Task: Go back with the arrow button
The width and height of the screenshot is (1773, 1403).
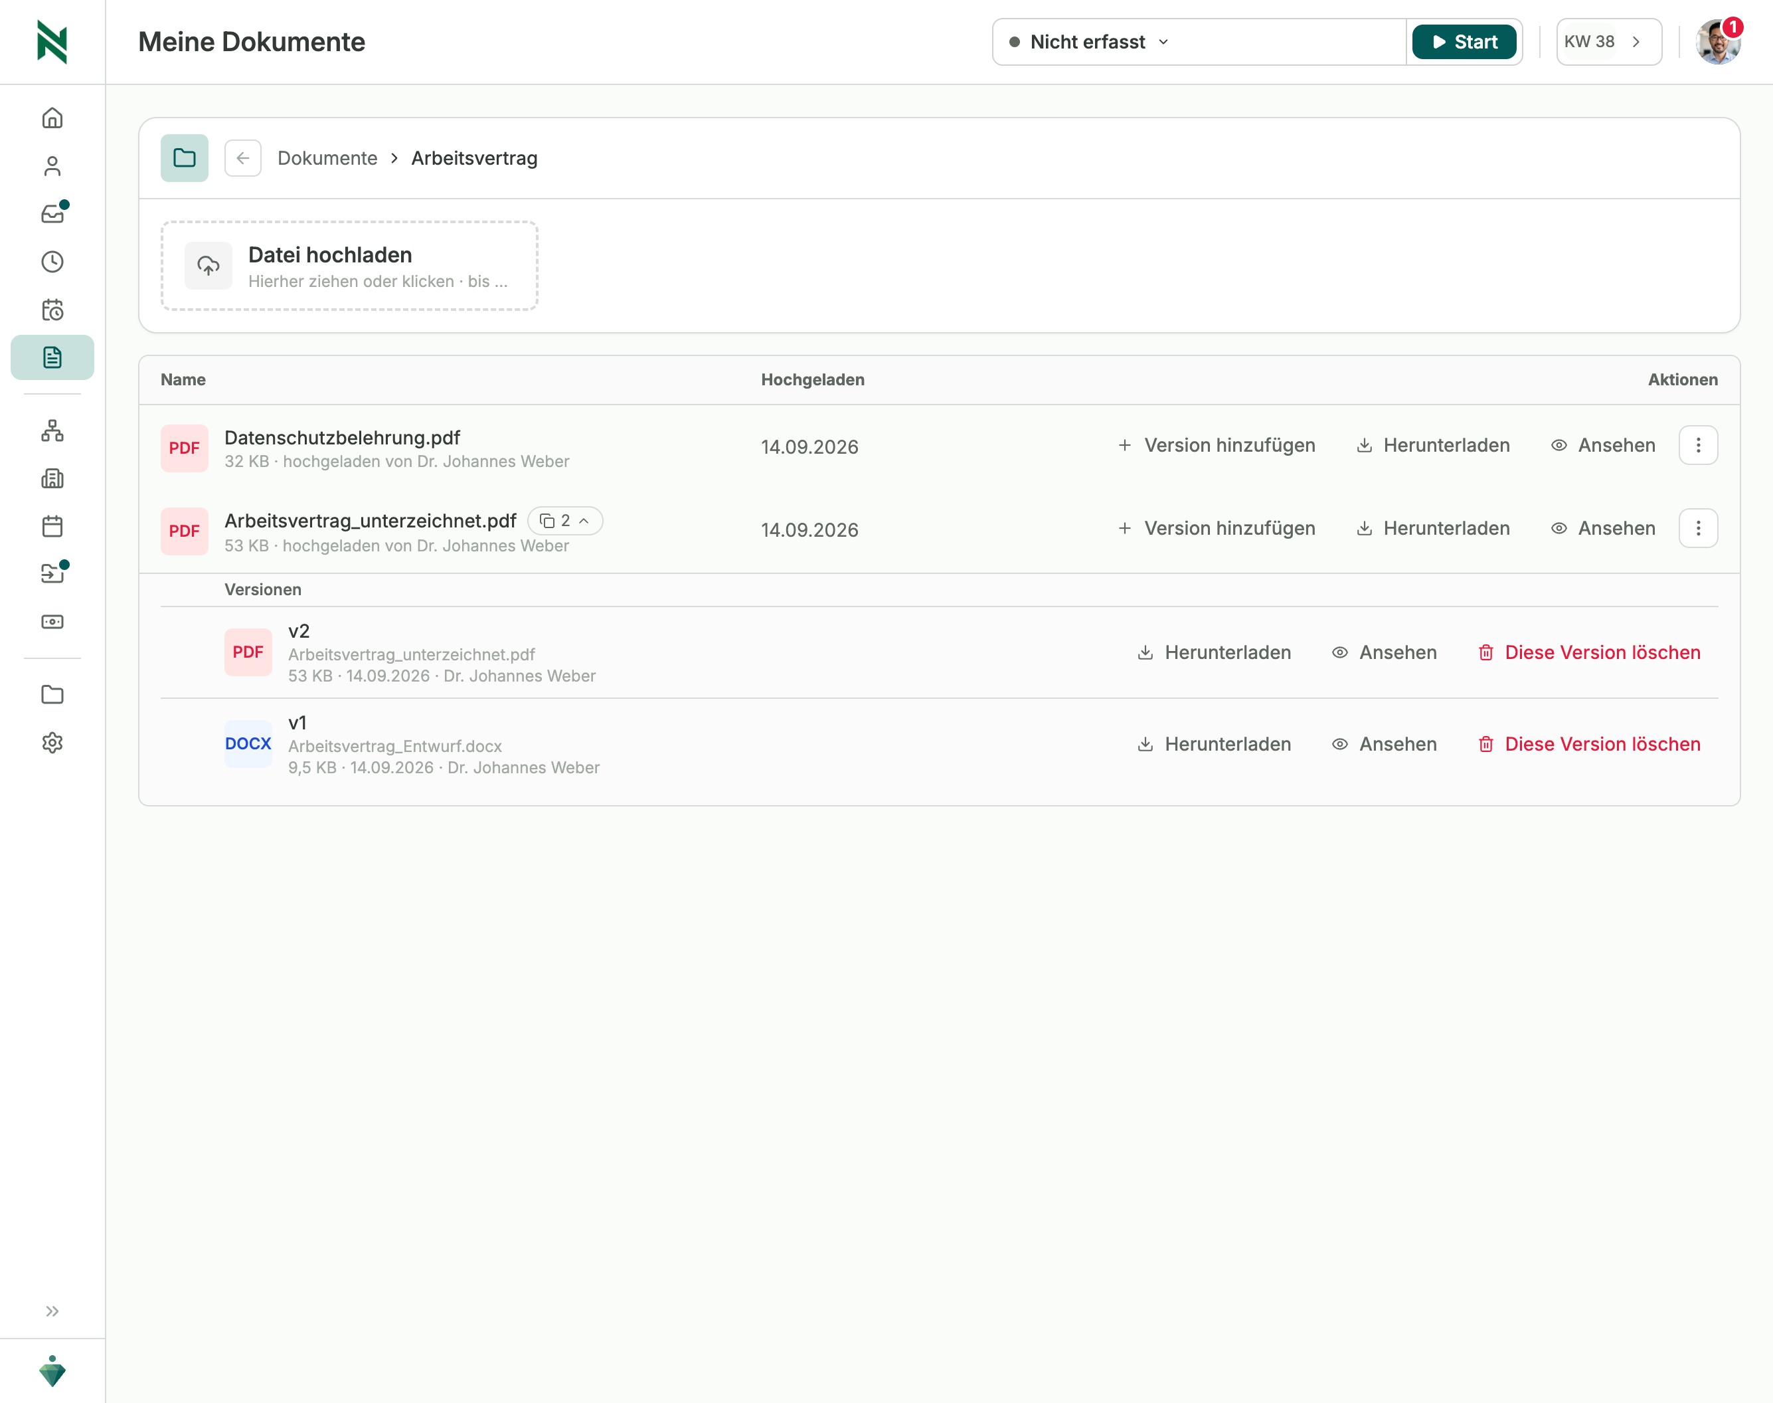Action: coord(243,157)
